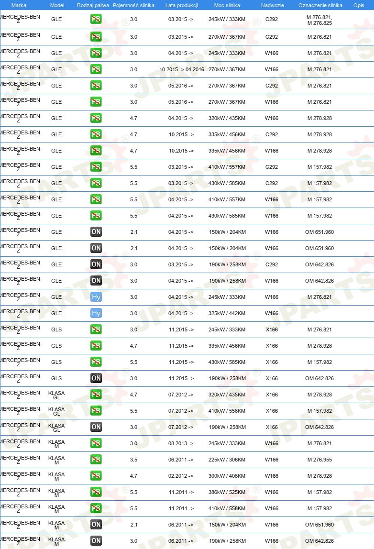Click diesel ON icon in KLASA M 2.1 row

[96, 525]
